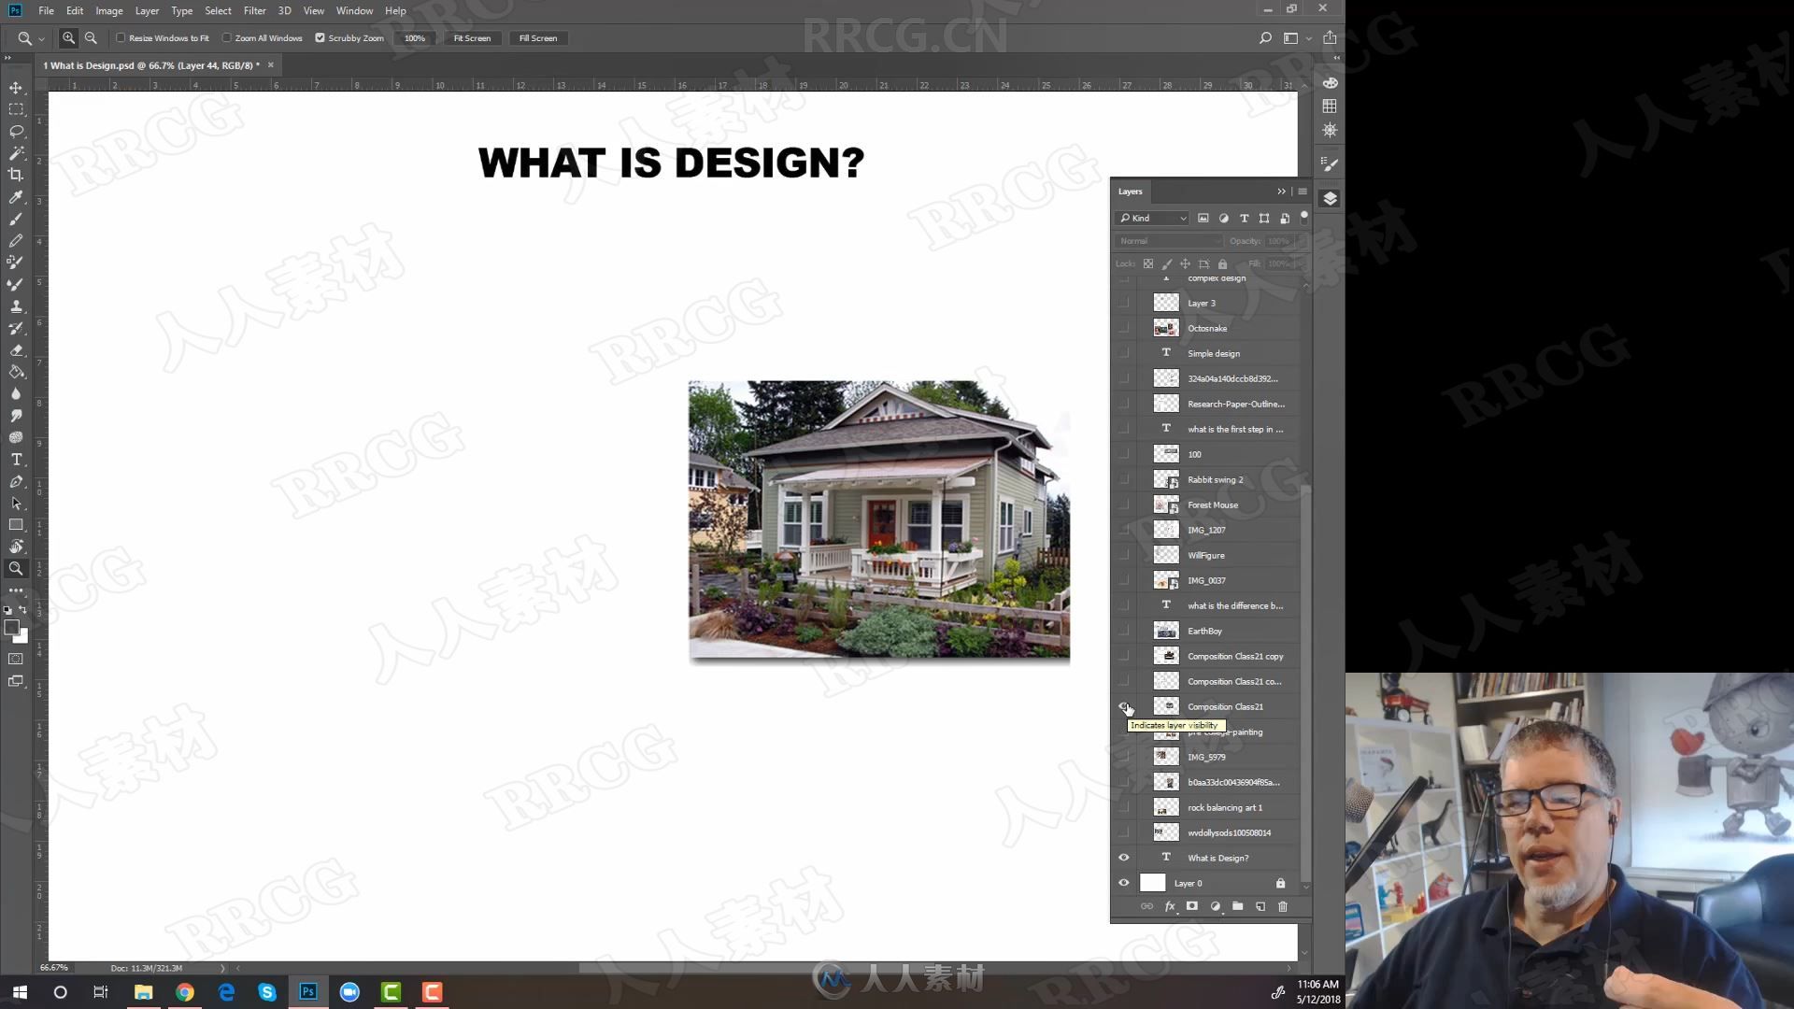The width and height of the screenshot is (1794, 1009).
Task: Click Fit Screen button
Action: point(471,37)
